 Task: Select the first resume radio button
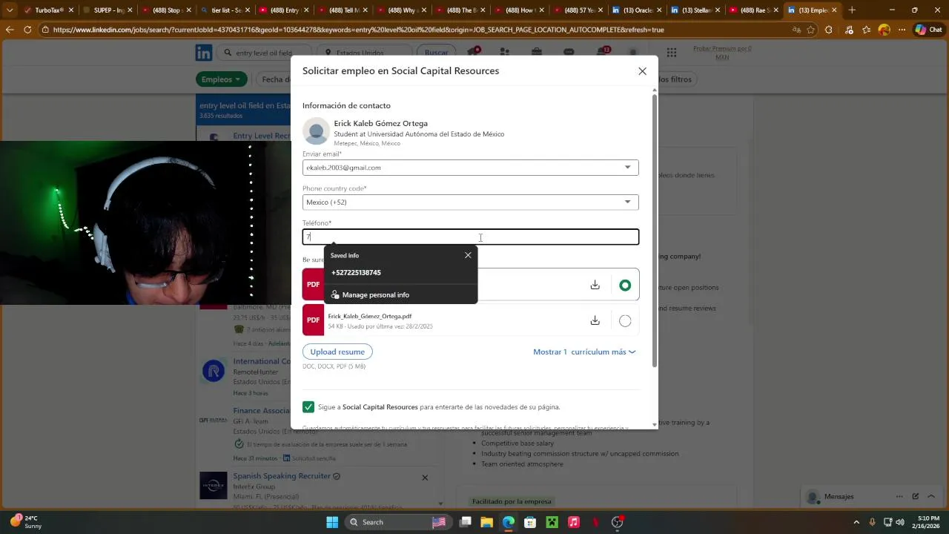(625, 286)
